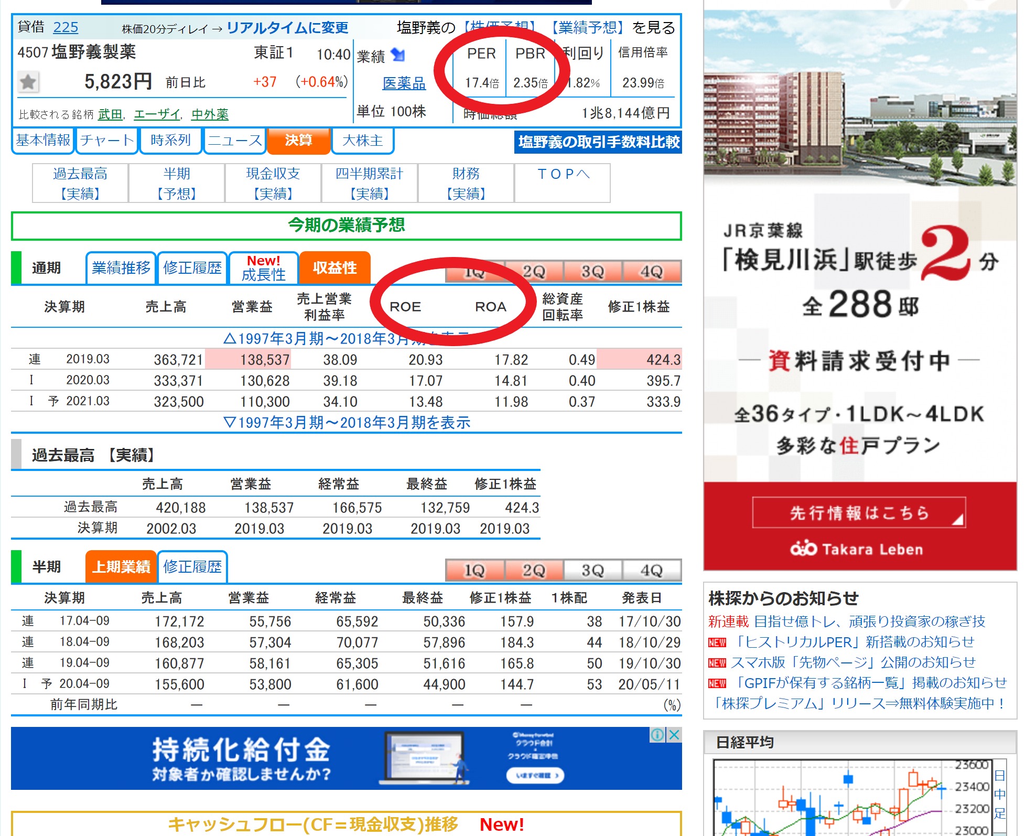Image resolution: width=1026 pixels, height=836 pixels.
Task: Switch to ニュース tab
Action: [234, 141]
